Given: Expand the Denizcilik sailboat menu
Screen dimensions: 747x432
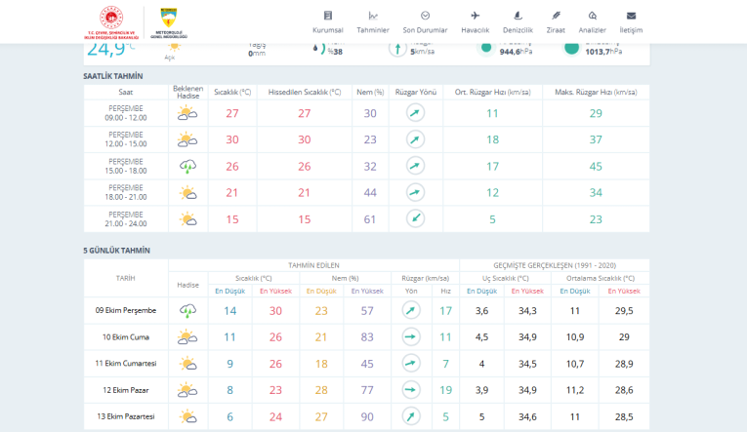Looking at the screenshot, I should [x=518, y=21].
